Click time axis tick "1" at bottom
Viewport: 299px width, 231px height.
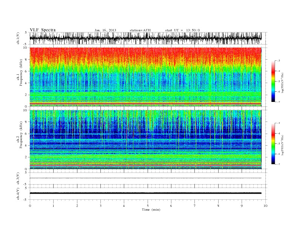coord(53,206)
